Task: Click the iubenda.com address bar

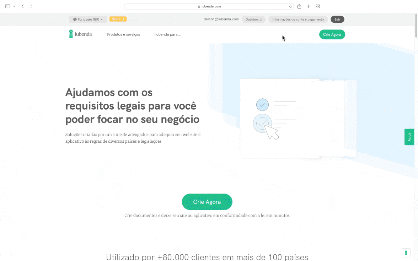Action: 209,6
